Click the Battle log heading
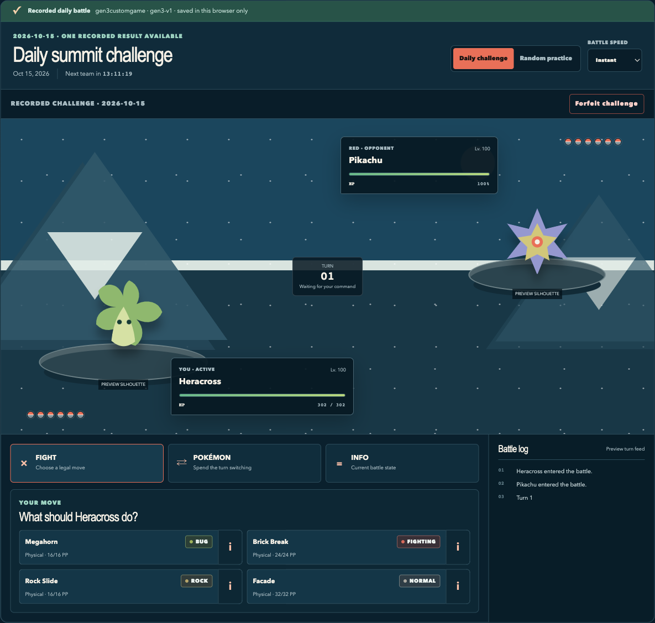Viewport: 655px width, 623px height. (x=513, y=449)
